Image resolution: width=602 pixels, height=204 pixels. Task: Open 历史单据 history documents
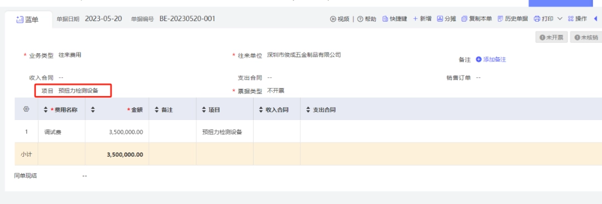coord(513,19)
